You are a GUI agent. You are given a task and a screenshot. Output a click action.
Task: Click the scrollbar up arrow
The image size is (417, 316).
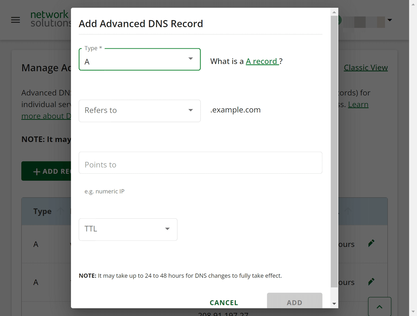pos(334,12)
